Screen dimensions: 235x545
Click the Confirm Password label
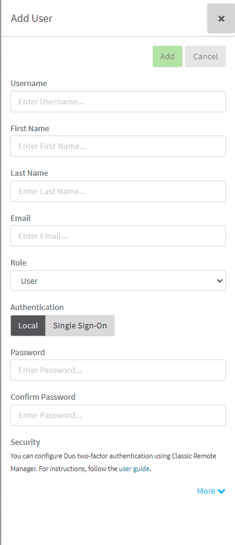pos(43,397)
